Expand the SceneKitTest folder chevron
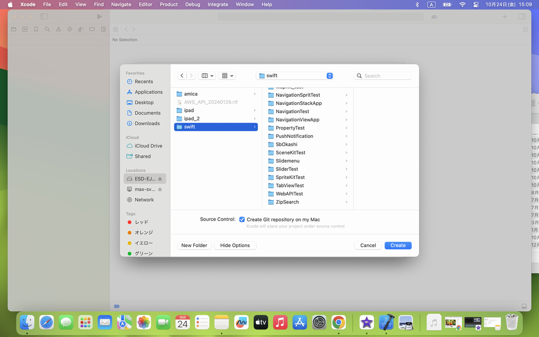 [x=346, y=153]
